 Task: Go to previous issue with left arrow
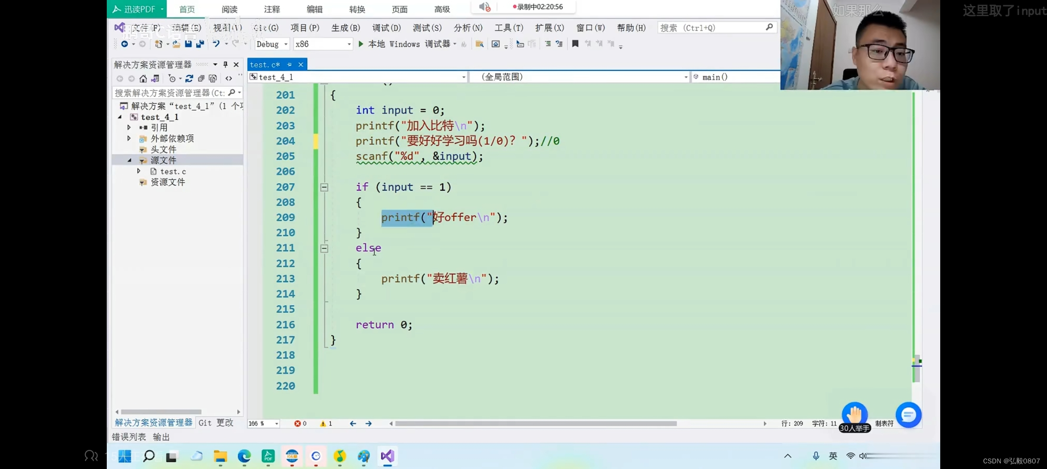tap(353, 423)
